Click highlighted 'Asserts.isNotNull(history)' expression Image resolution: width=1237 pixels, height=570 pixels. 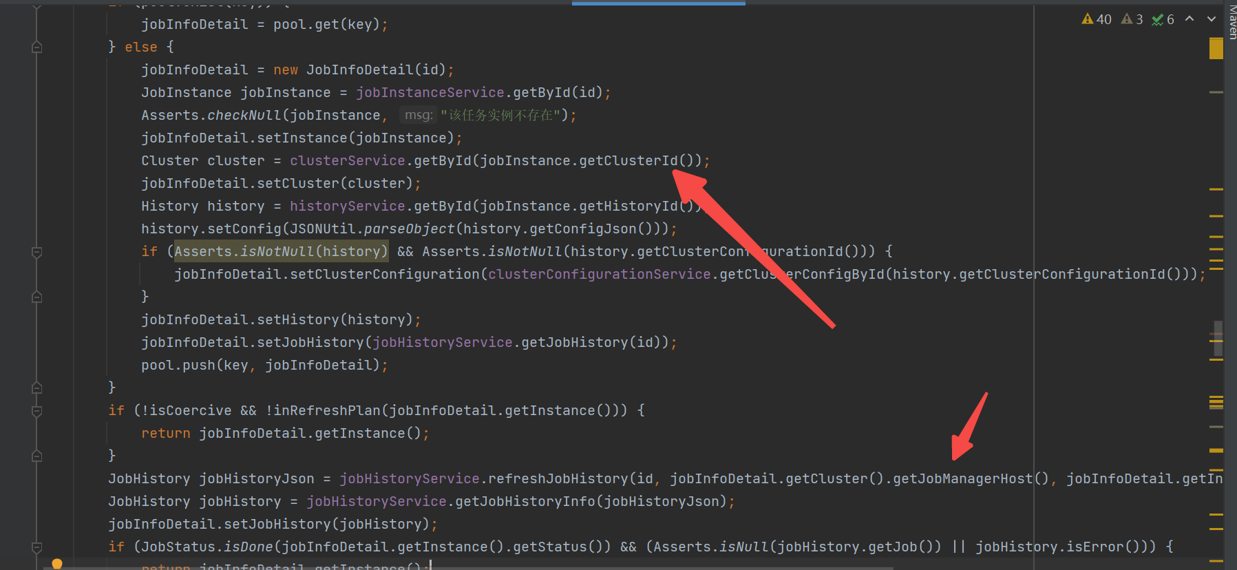pyautogui.click(x=281, y=251)
